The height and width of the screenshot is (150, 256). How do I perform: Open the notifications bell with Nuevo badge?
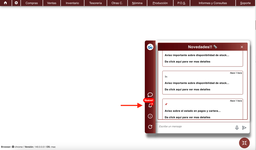[x=150, y=105]
